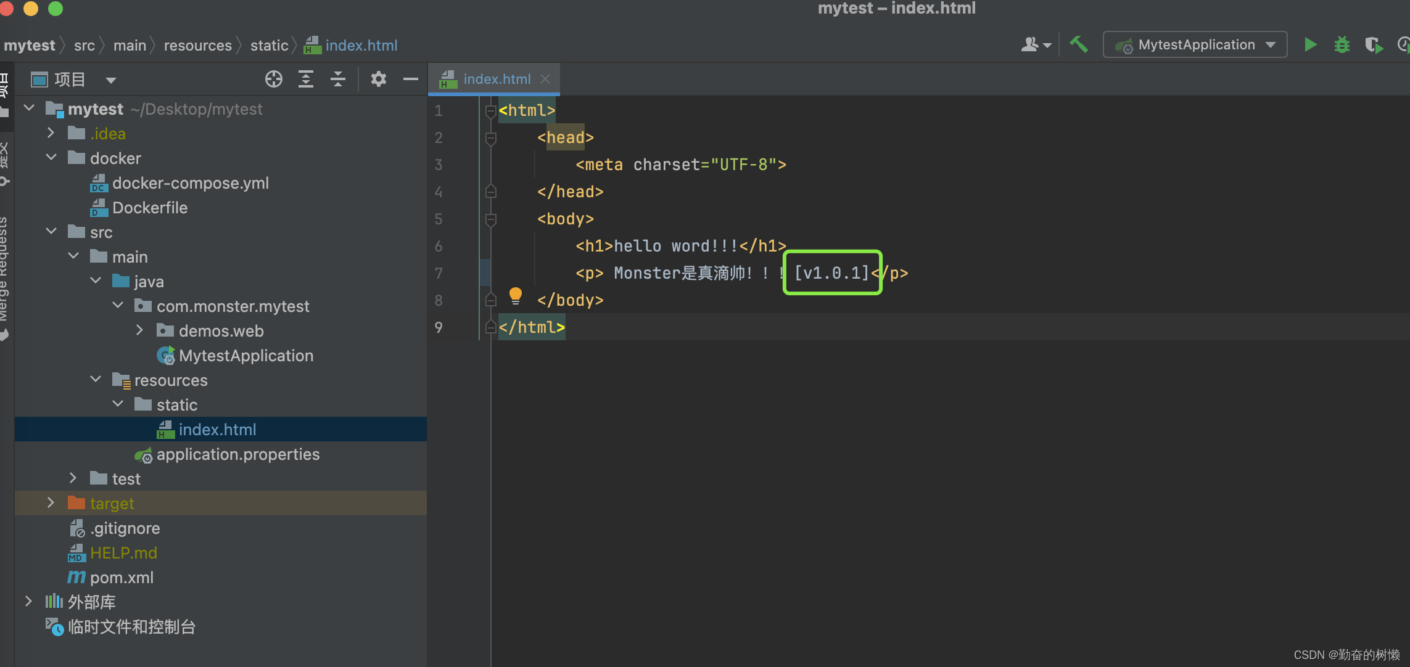Toggle fold marker at closing head tag

tap(491, 192)
